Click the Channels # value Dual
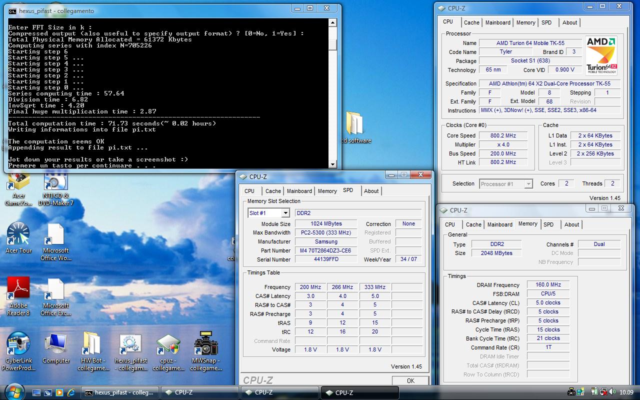Screen dimensions: 640x400 point(599,244)
